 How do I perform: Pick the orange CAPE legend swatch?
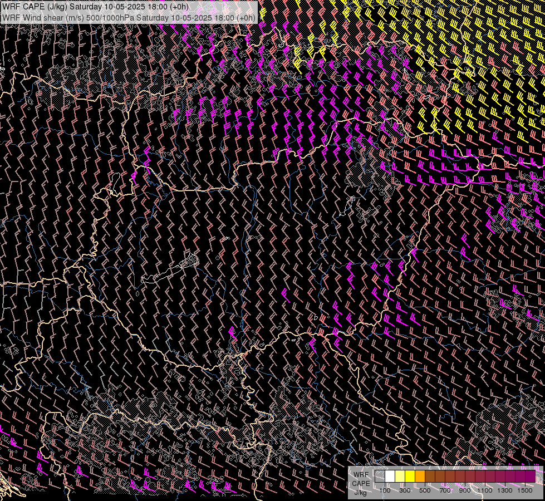pos(420,477)
